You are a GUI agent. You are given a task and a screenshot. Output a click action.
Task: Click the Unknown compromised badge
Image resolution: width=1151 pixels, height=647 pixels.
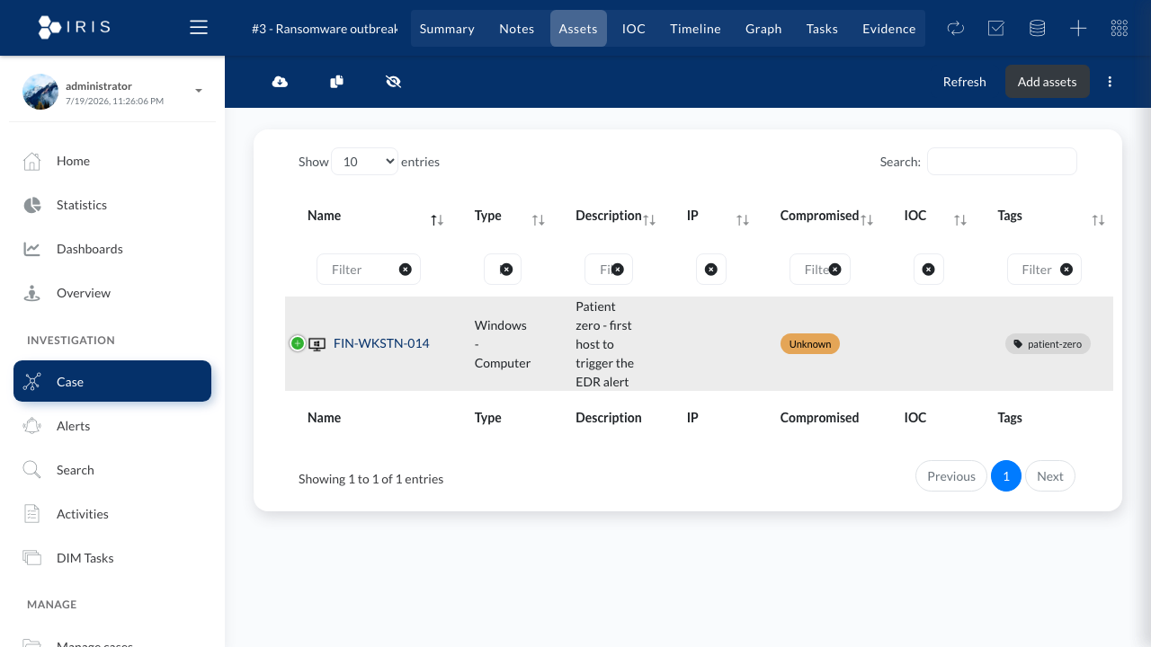(x=810, y=344)
